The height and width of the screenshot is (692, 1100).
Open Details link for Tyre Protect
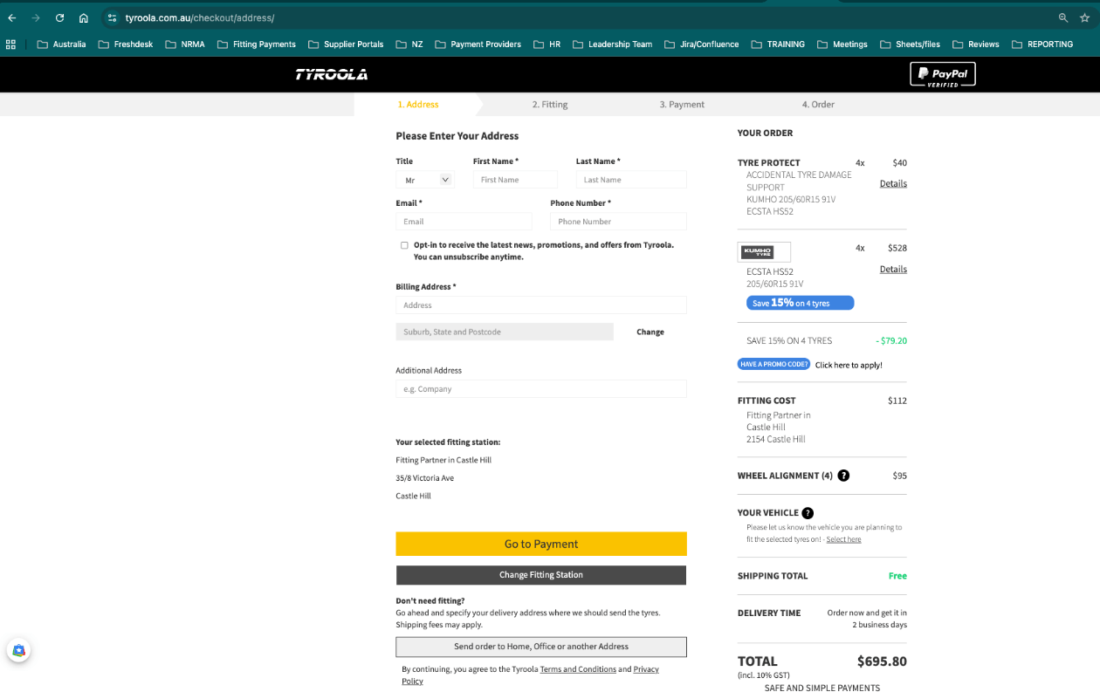click(x=893, y=184)
